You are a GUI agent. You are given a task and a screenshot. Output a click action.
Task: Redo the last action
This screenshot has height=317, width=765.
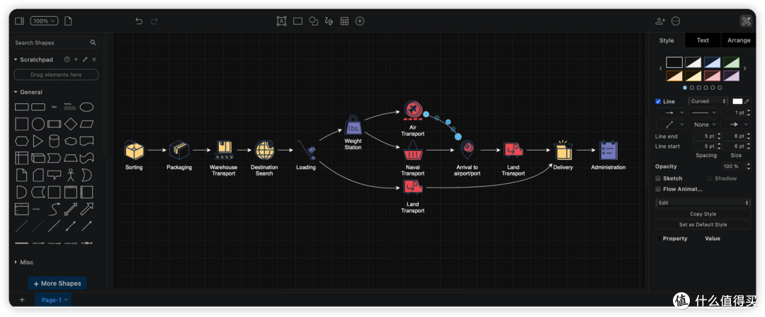point(154,21)
